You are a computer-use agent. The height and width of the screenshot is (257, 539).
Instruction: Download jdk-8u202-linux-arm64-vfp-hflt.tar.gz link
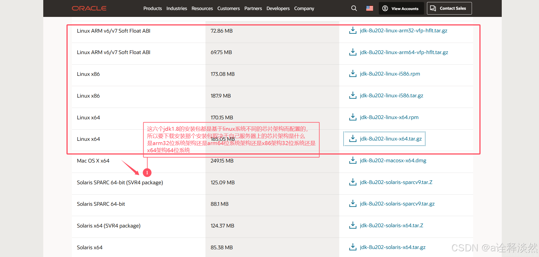click(x=404, y=52)
